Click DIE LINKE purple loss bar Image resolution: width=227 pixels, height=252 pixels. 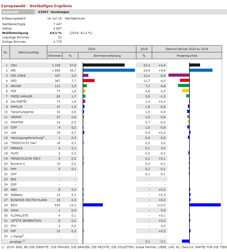click(179, 75)
